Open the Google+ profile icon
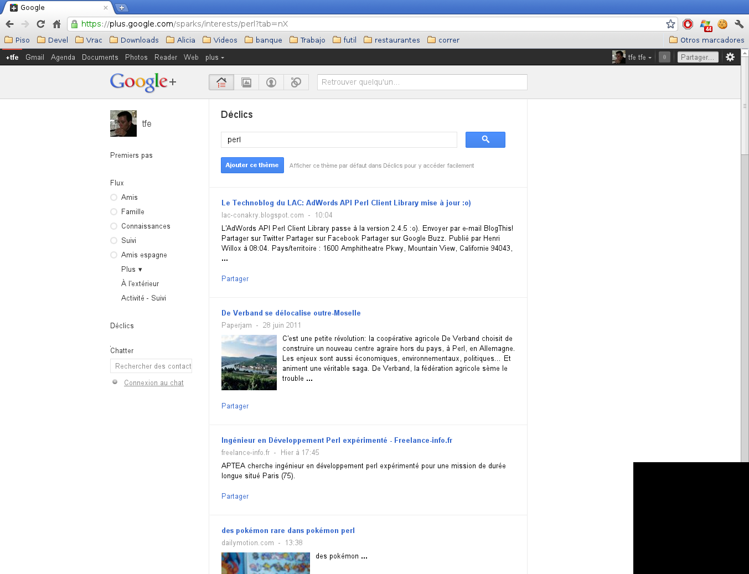Screen dimensions: 749x574 click(271, 82)
